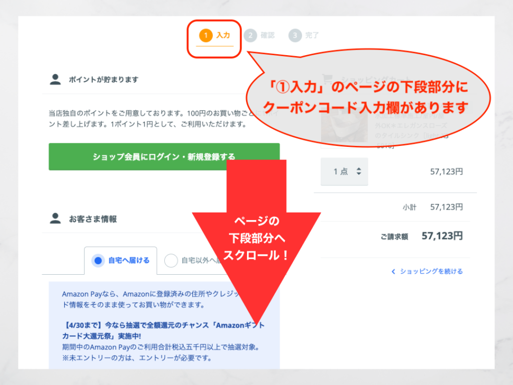Click person icon beside お客さま情報
This screenshot has width=513, height=385.
55,219
